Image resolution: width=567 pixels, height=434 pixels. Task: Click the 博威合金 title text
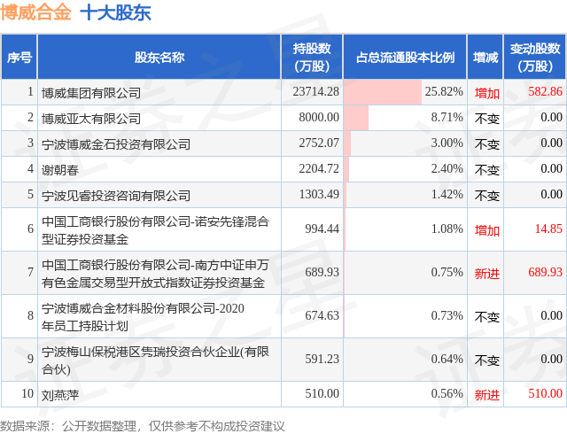[35, 12]
